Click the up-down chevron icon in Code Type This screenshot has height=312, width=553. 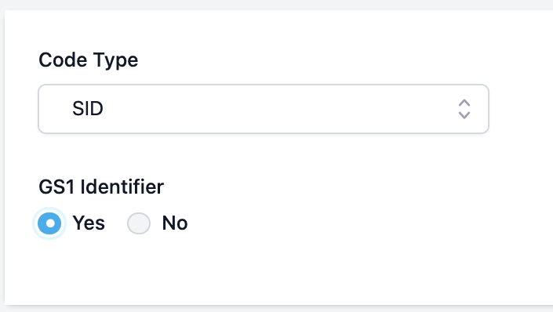coord(464,109)
